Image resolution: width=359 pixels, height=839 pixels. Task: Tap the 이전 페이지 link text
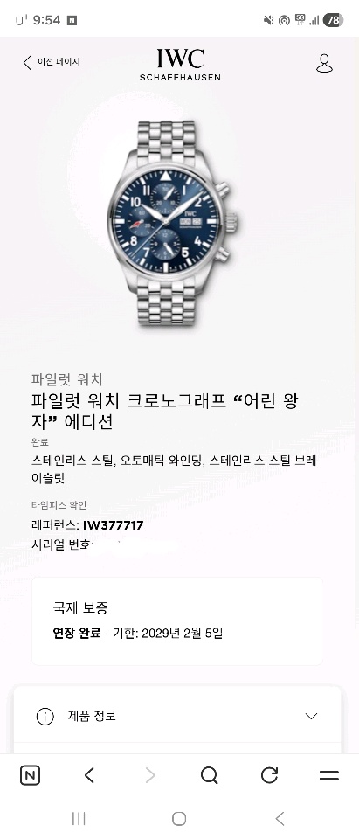[x=59, y=62]
